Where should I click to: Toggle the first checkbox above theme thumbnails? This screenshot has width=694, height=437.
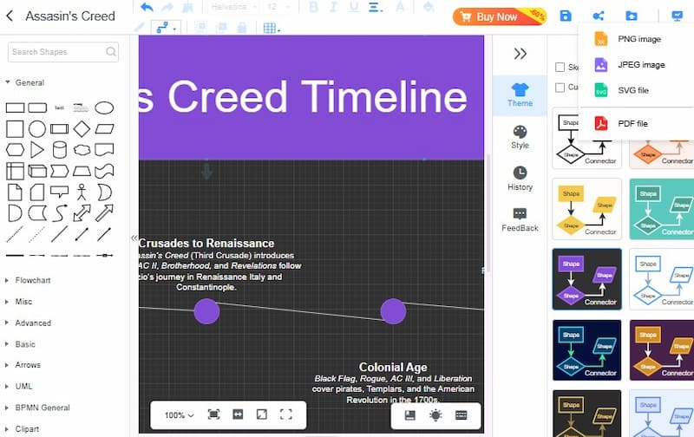tap(560, 67)
